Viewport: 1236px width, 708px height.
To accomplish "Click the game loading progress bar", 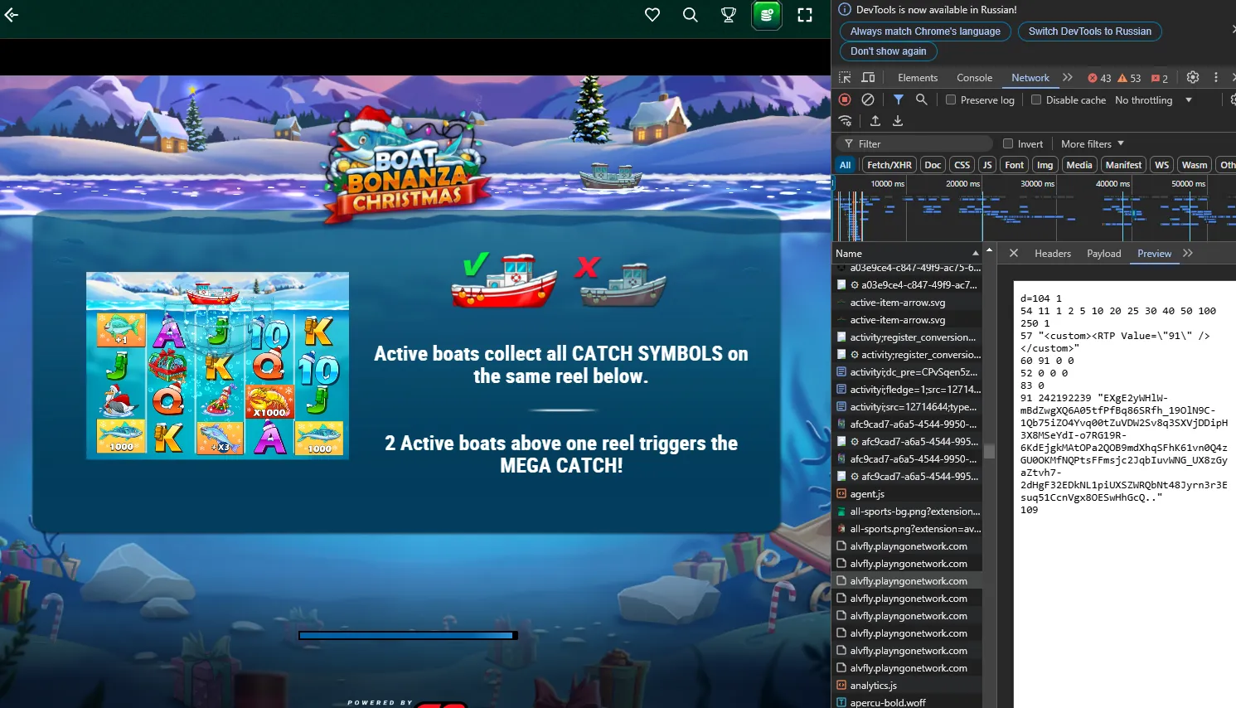I will tap(408, 636).
